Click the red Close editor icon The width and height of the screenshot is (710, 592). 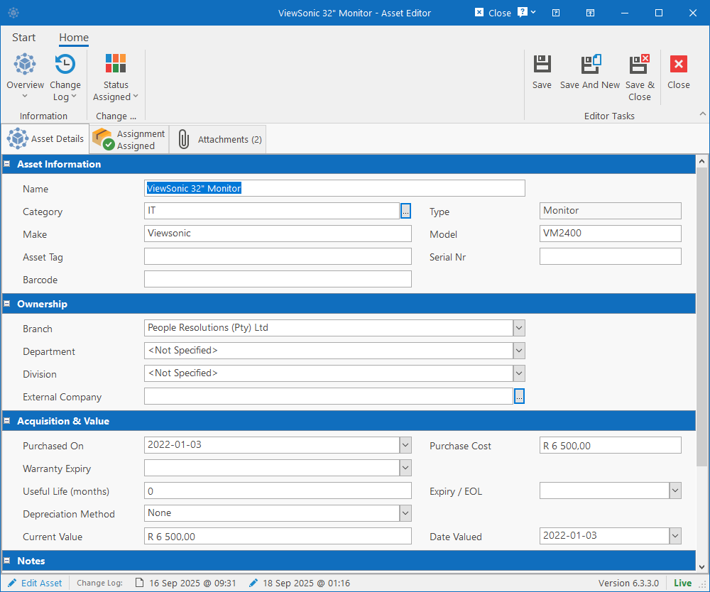click(x=678, y=64)
